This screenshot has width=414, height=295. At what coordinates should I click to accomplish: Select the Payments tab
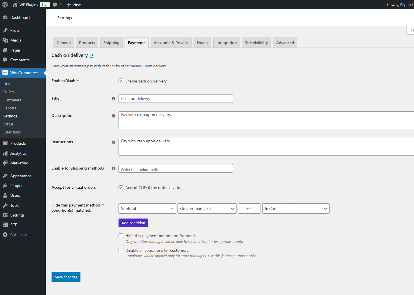137,43
